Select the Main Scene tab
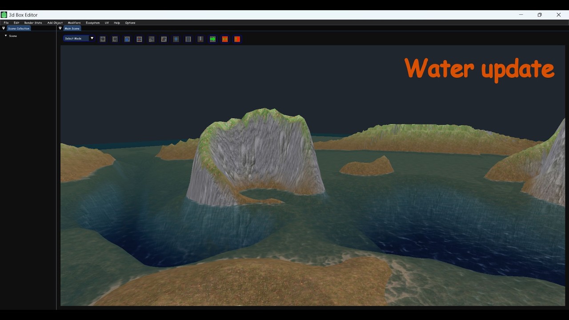Image resolution: width=569 pixels, height=320 pixels. coord(72,28)
